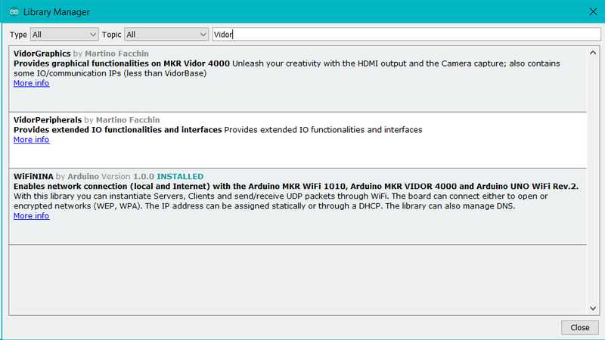Open More info link for VidorPeripherals
The width and height of the screenshot is (605, 340).
(x=31, y=140)
